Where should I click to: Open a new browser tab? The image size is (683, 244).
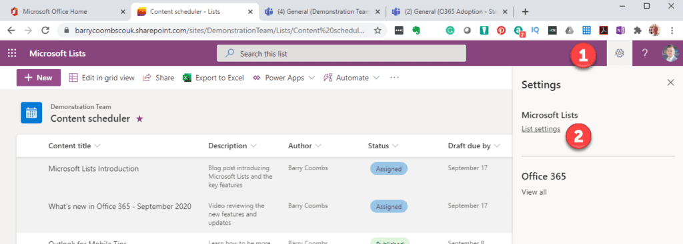pyautogui.click(x=526, y=12)
